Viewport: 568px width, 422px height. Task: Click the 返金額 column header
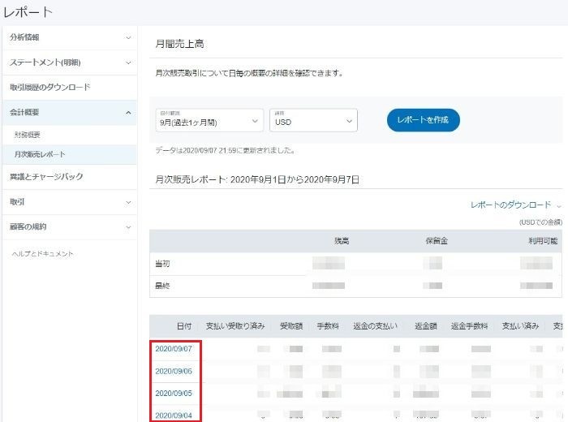click(426, 326)
